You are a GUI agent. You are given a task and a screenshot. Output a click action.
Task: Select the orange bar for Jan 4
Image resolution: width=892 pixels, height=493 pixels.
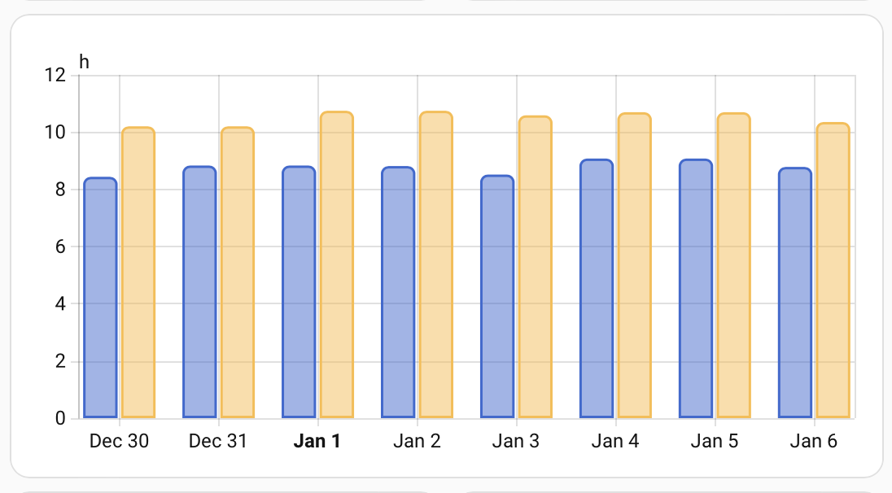[x=635, y=266]
